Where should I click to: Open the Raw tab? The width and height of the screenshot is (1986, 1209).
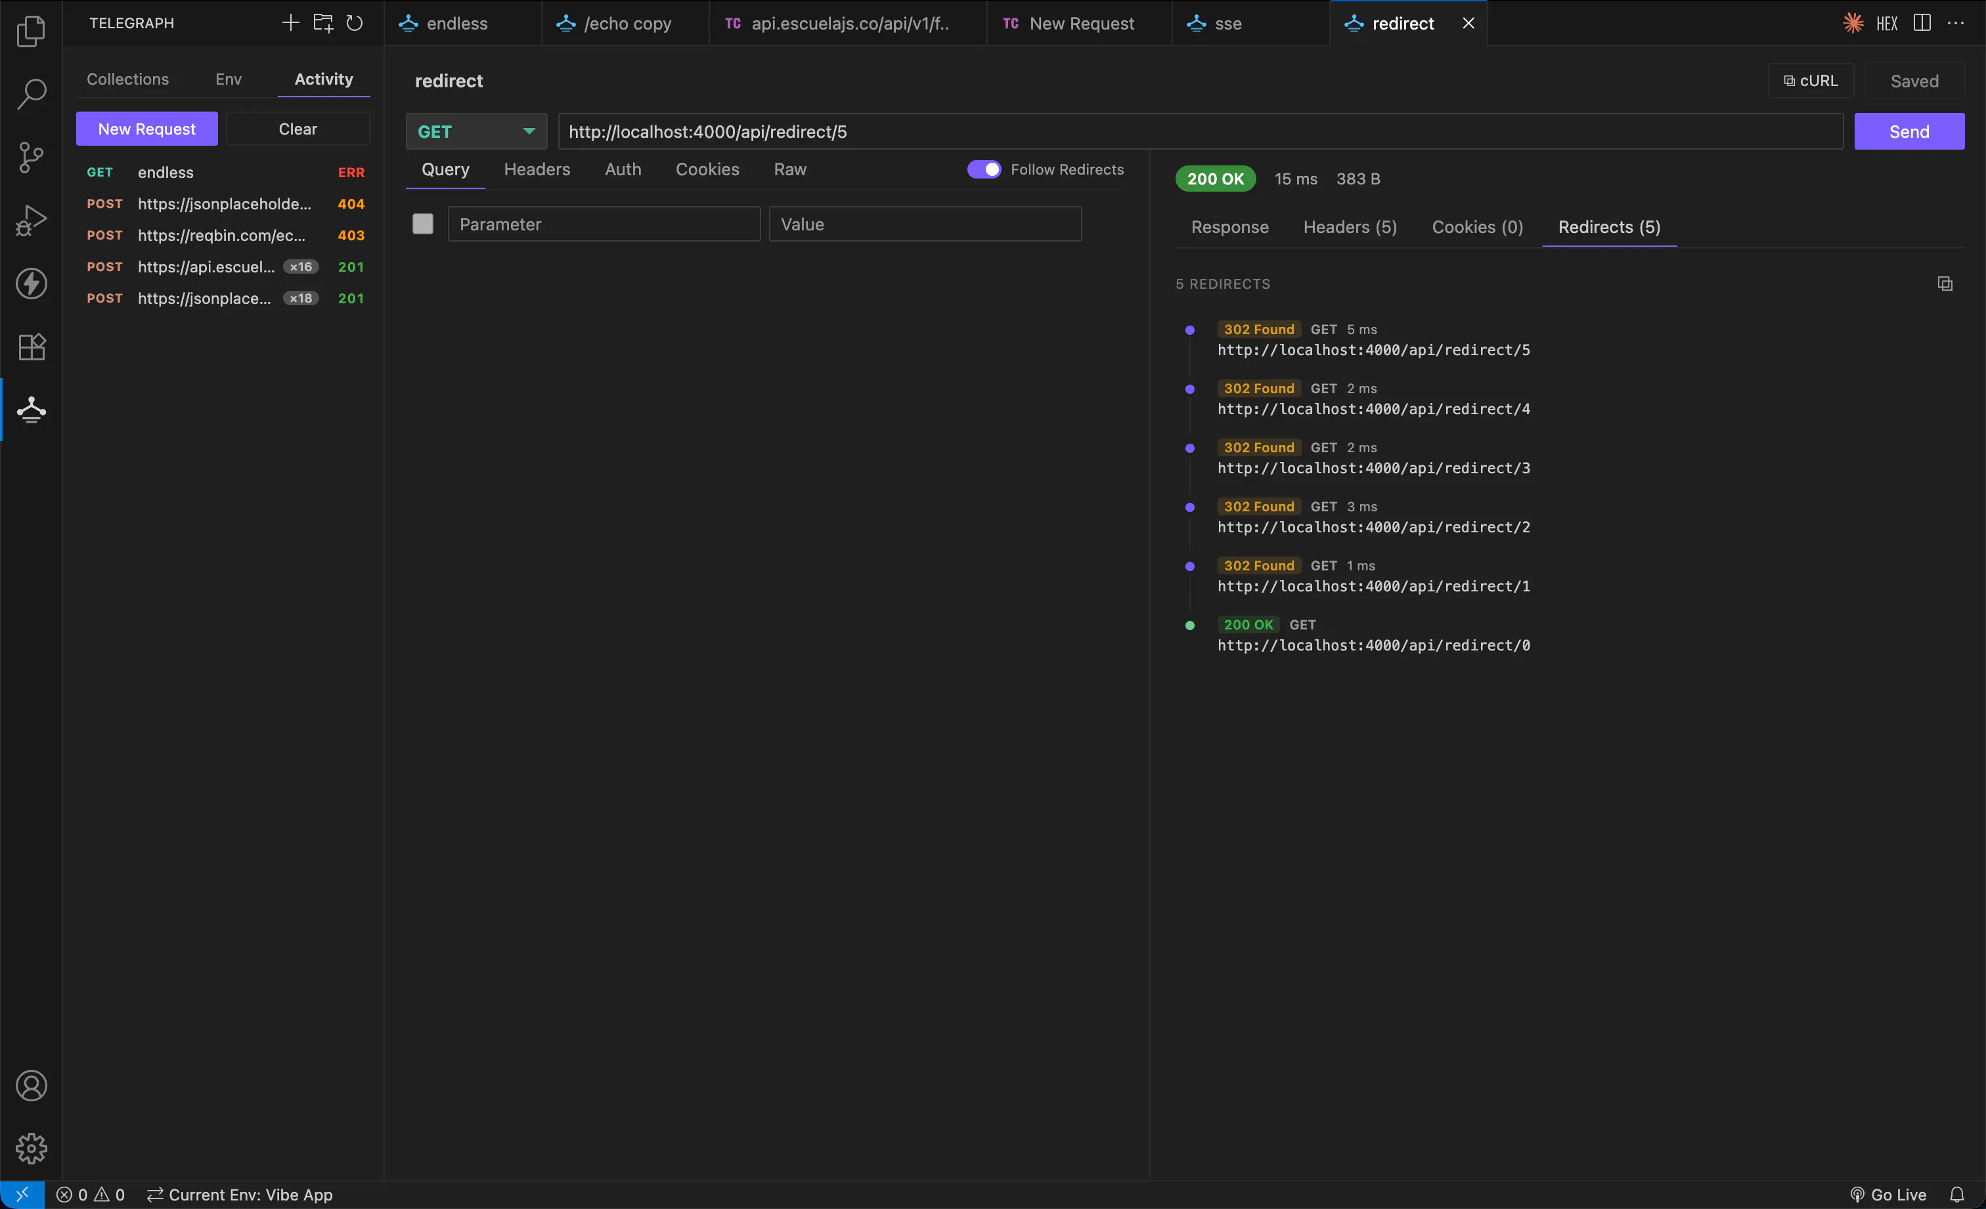[x=790, y=169]
